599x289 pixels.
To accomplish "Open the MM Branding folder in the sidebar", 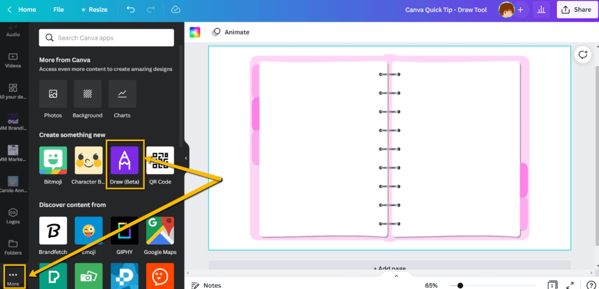I will click(13, 122).
